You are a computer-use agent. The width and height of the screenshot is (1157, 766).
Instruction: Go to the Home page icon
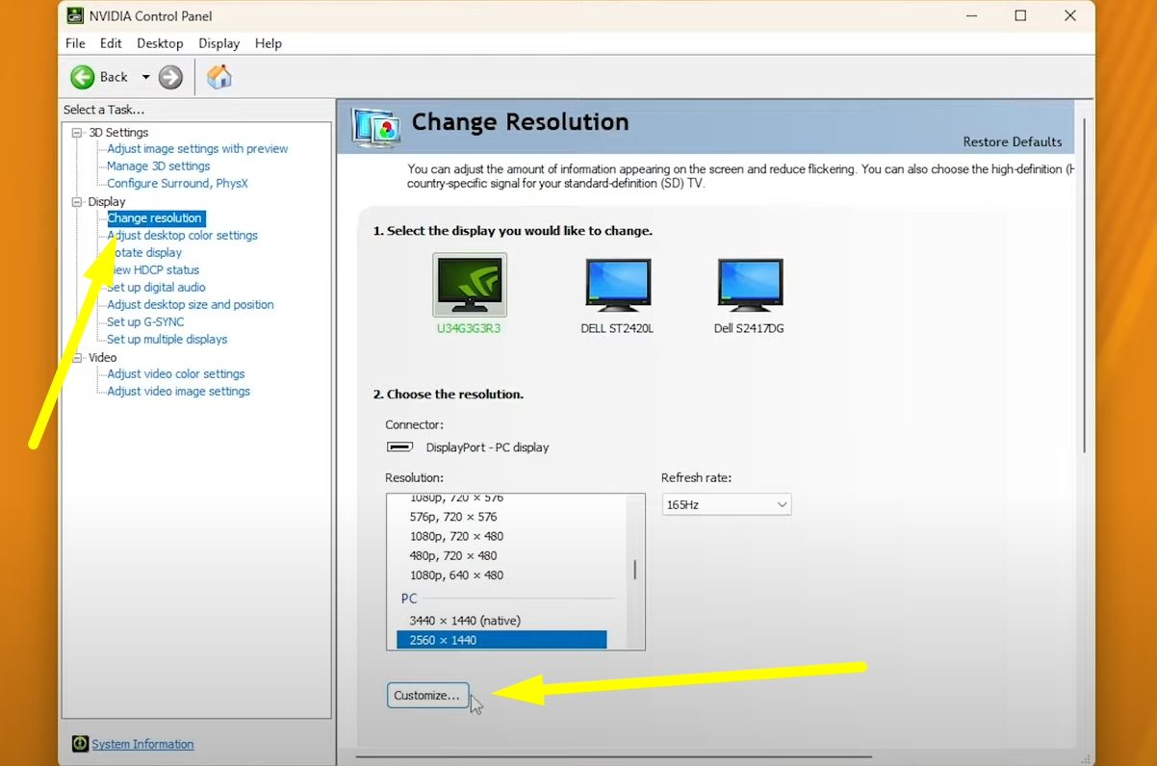pos(219,77)
